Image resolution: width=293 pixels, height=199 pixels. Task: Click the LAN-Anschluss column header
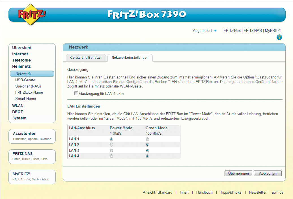[x=82, y=128]
